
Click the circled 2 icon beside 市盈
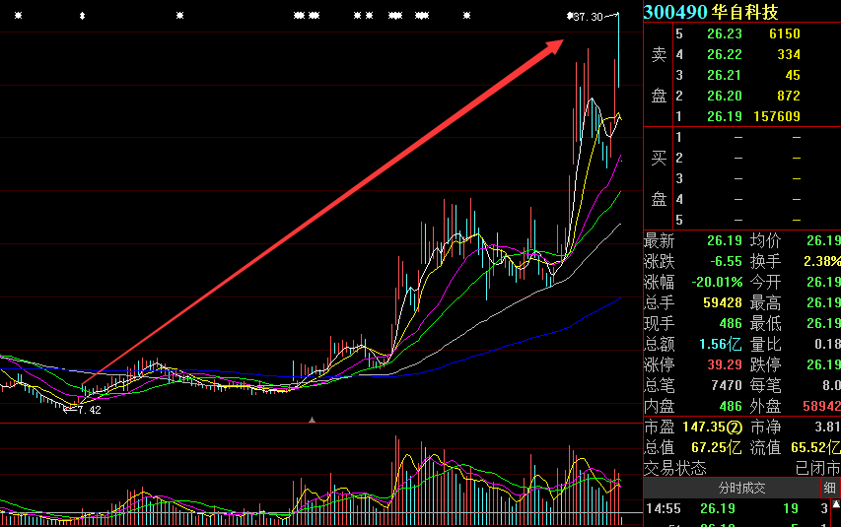pos(735,428)
